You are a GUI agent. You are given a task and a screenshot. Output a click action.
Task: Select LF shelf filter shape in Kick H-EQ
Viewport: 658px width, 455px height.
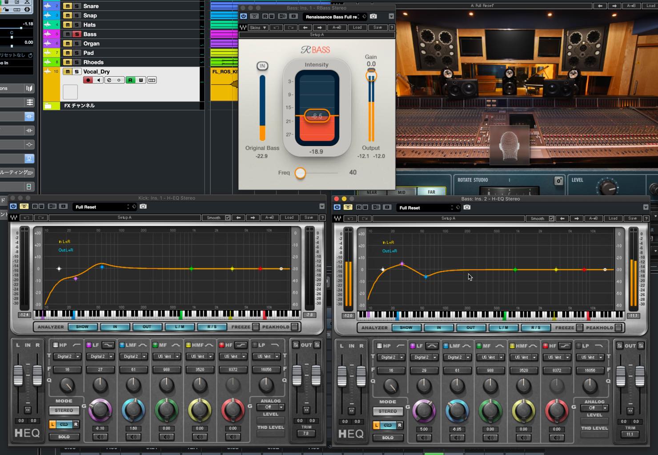tap(108, 345)
